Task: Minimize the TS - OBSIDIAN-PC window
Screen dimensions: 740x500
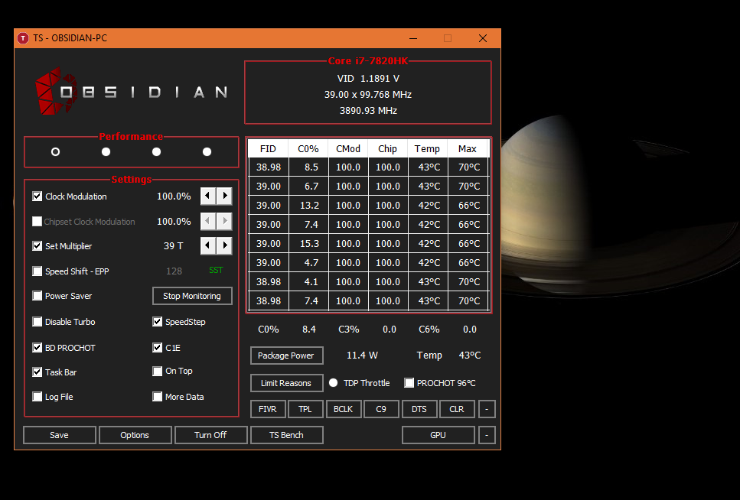Action: (x=413, y=38)
